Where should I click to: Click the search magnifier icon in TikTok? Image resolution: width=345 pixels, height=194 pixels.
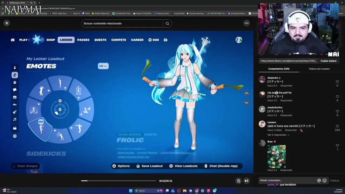coord(167,23)
